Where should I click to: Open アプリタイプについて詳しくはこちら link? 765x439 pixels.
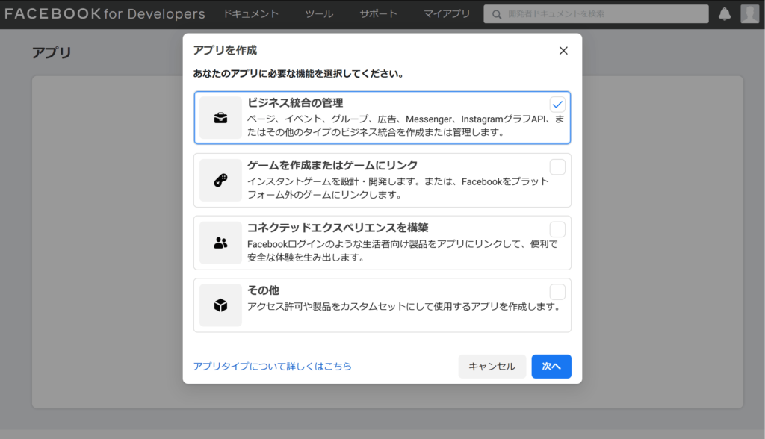[x=272, y=367]
